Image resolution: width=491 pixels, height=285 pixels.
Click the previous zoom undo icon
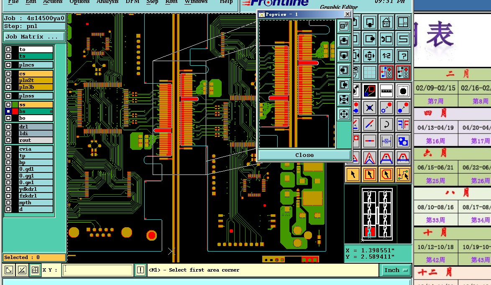pos(386,39)
